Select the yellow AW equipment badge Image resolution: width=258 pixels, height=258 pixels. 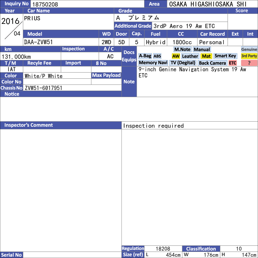176,56
